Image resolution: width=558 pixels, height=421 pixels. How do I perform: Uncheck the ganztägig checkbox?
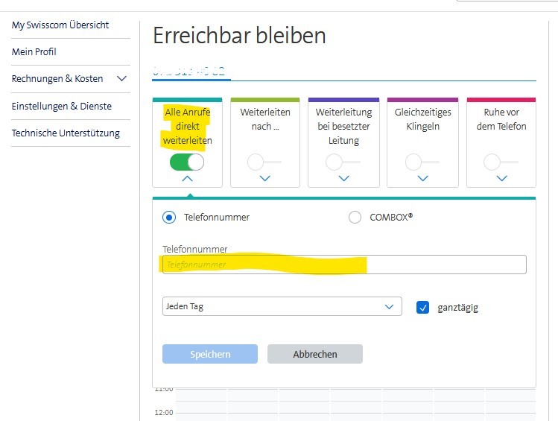tap(422, 308)
